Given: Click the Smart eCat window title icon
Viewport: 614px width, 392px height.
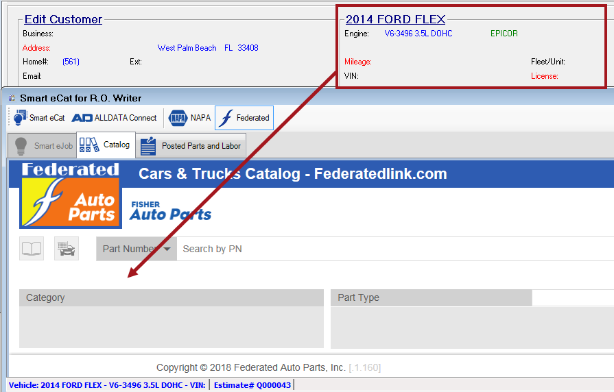Looking at the screenshot, I should (12, 98).
